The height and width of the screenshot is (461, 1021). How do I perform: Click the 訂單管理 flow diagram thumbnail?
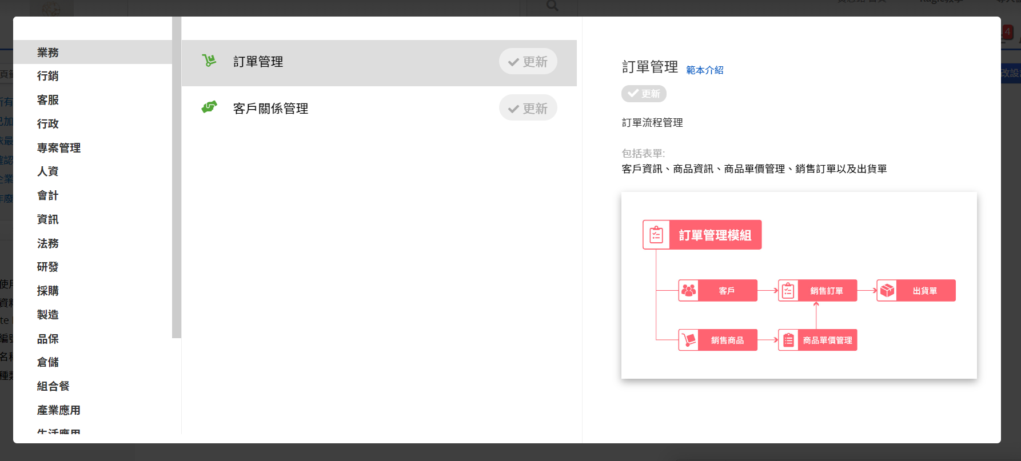click(799, 285)
